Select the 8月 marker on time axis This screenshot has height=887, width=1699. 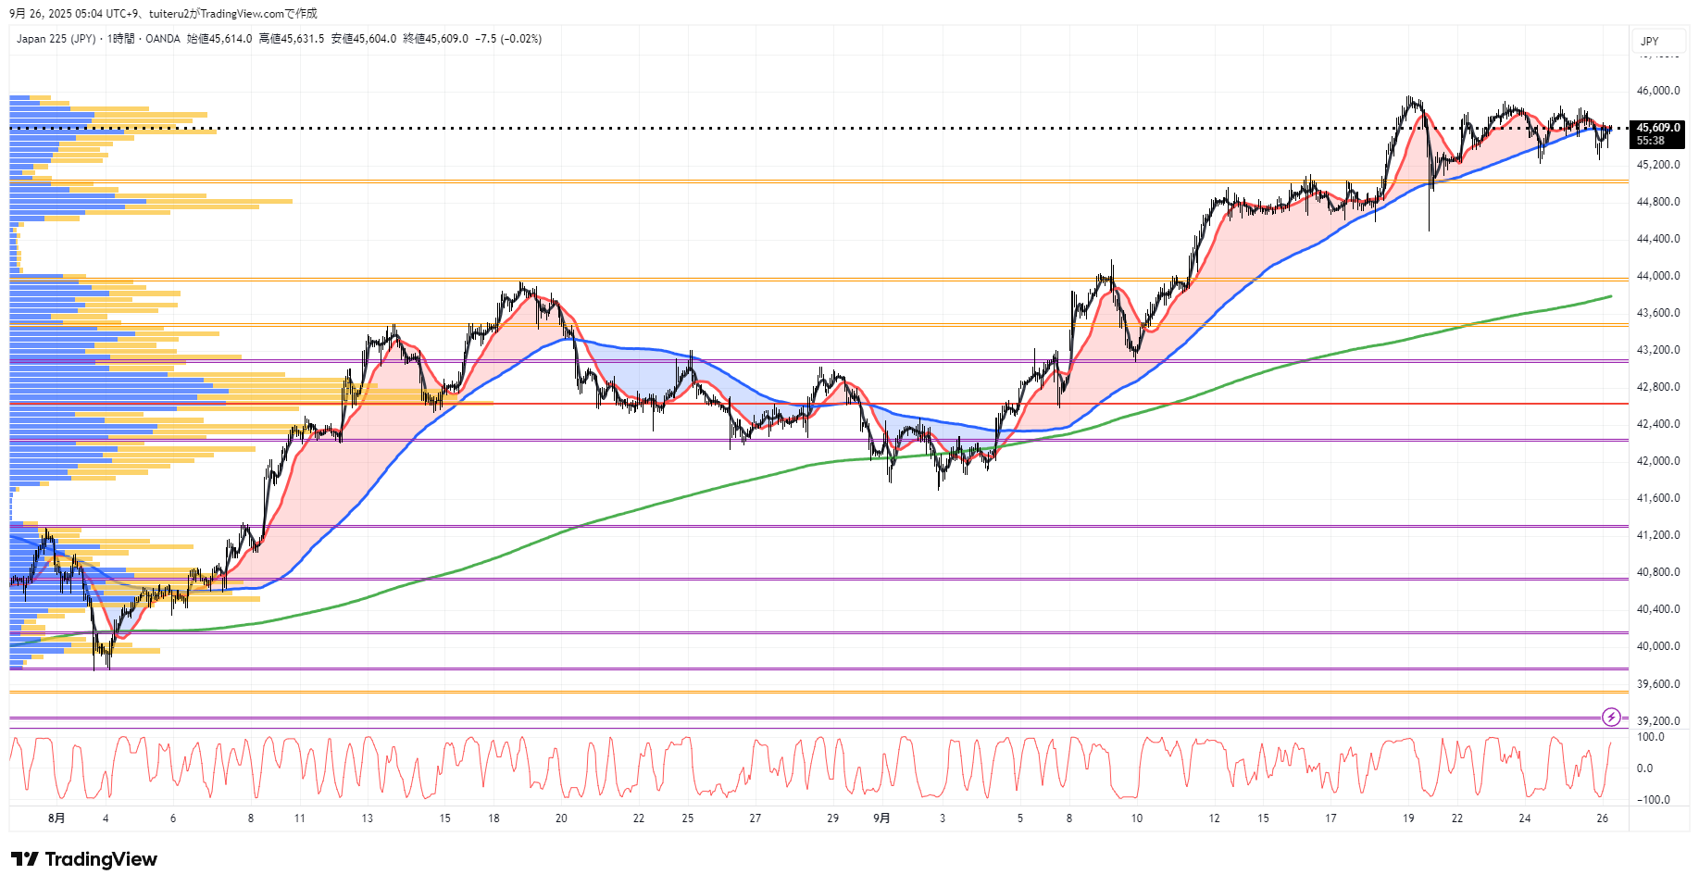point(56,818)
